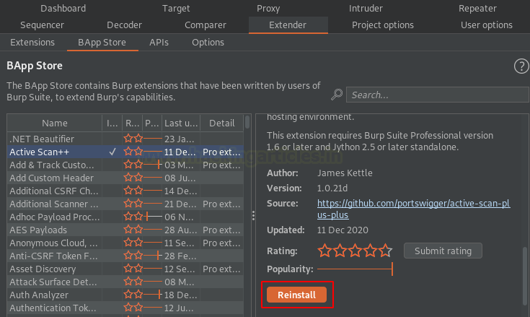530x317 pixels.
Task: Switch to the Extensions sub-tab
Action: pos(32,43)
